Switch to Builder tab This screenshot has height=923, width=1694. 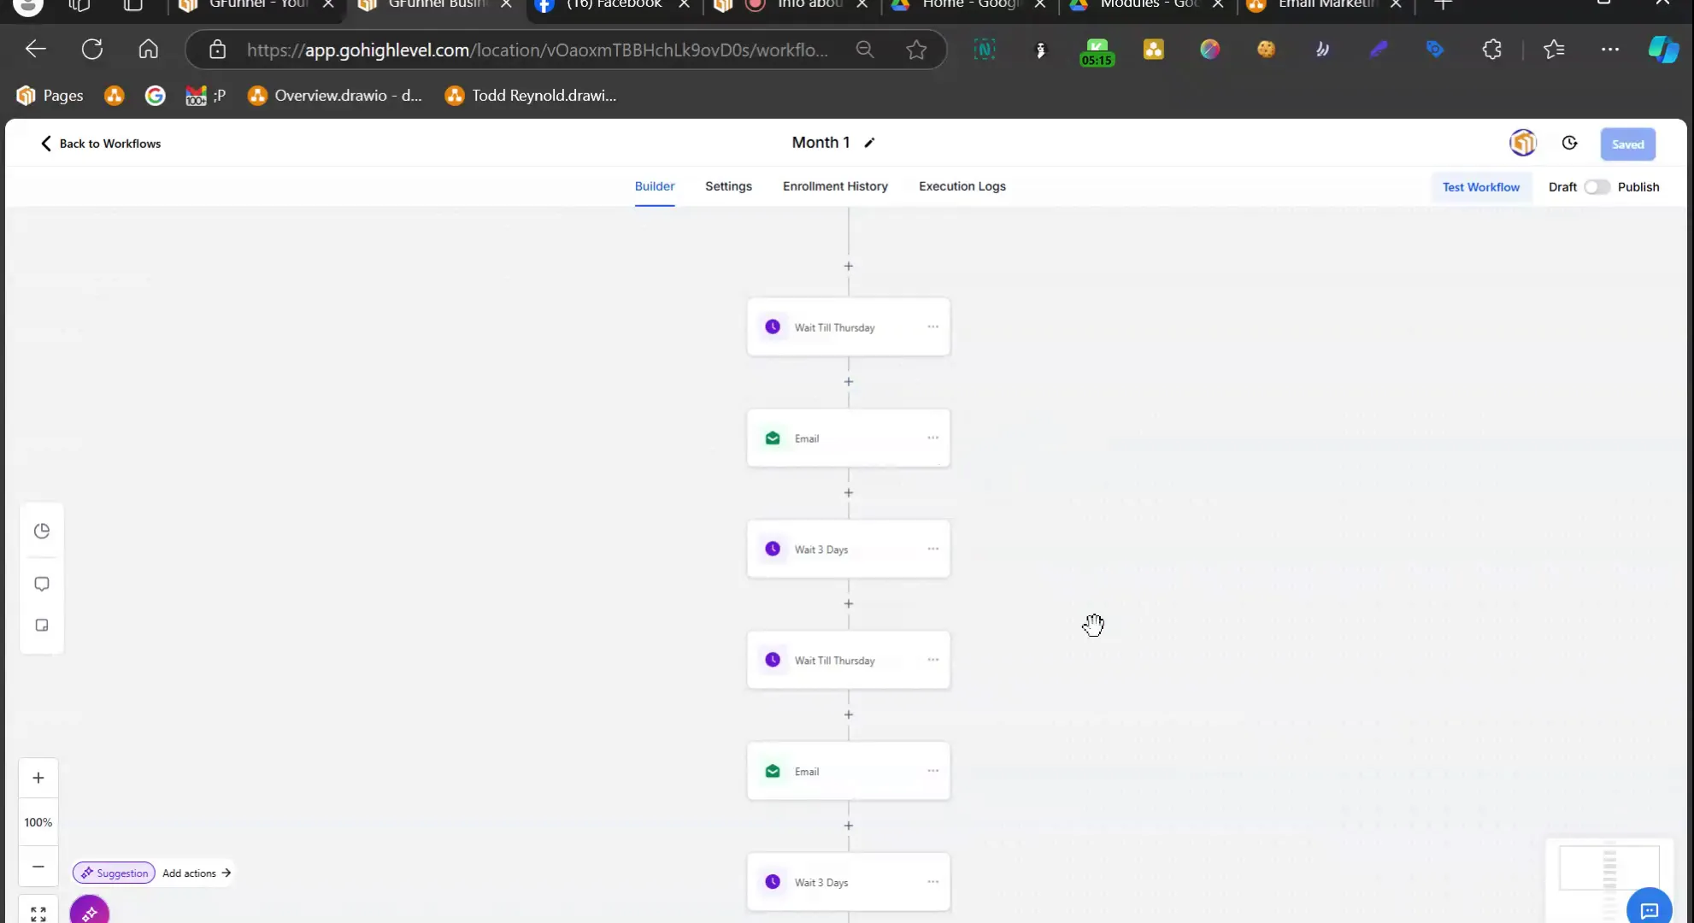tap(655, 186)
